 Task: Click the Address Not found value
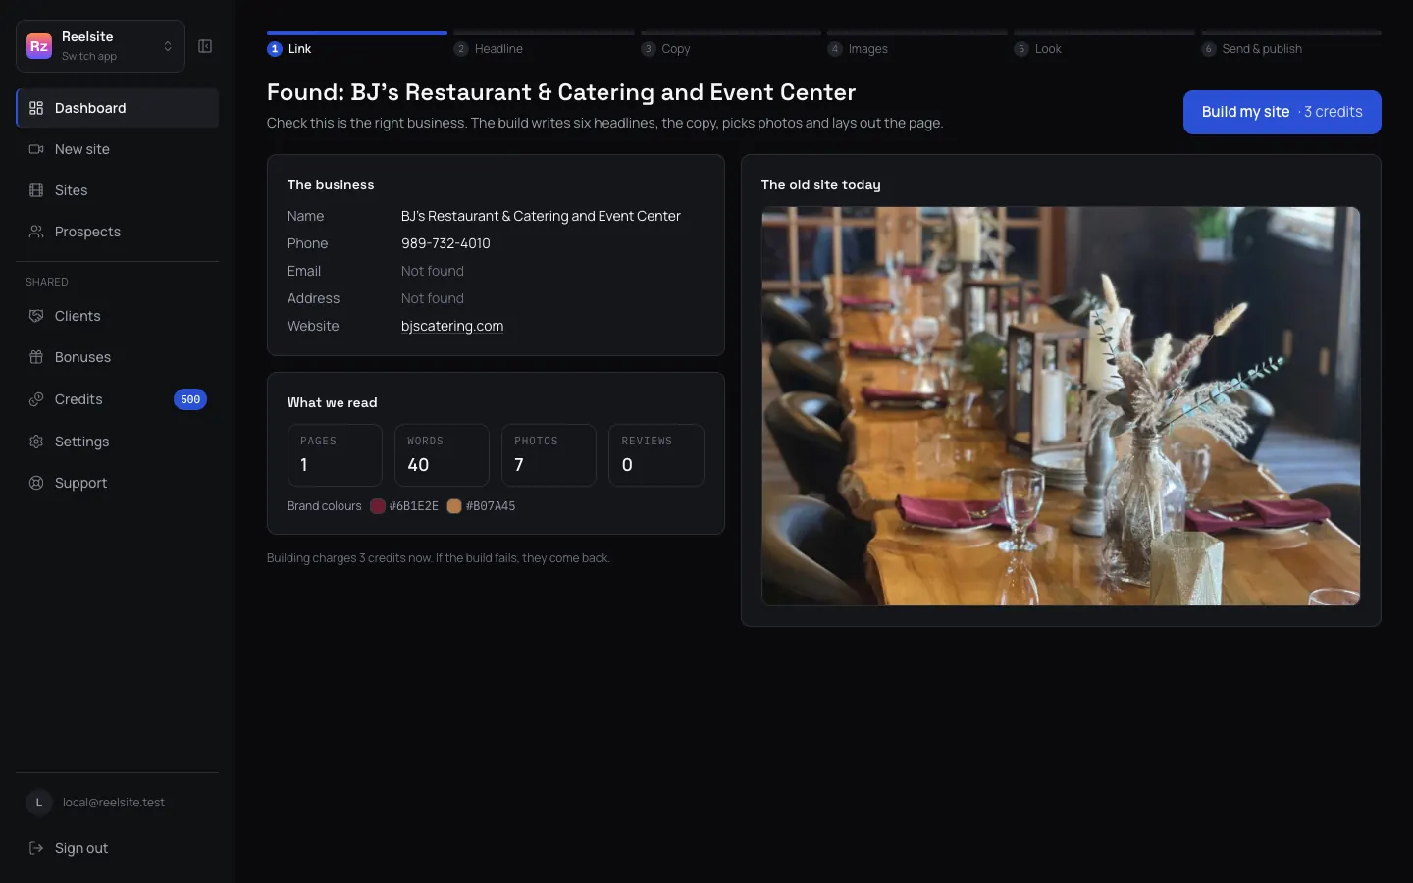(433, 298)
